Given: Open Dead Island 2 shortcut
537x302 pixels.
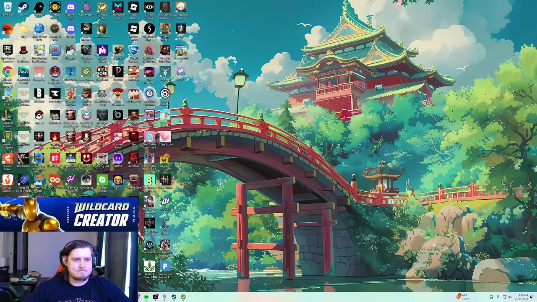Looking at the screenshot, I should (55, 160).
